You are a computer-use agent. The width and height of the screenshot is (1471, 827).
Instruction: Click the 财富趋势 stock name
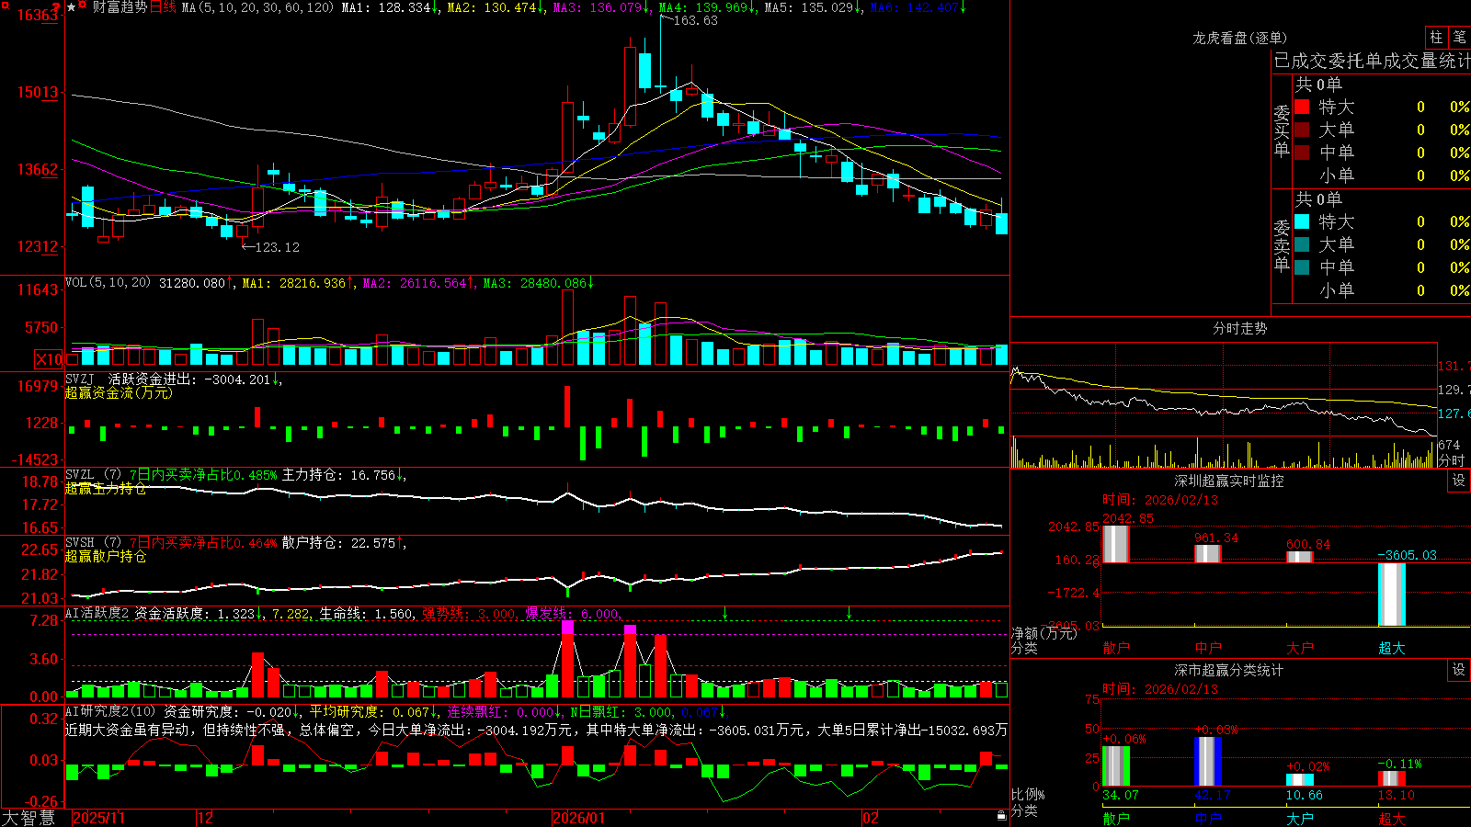pos(120,7)
